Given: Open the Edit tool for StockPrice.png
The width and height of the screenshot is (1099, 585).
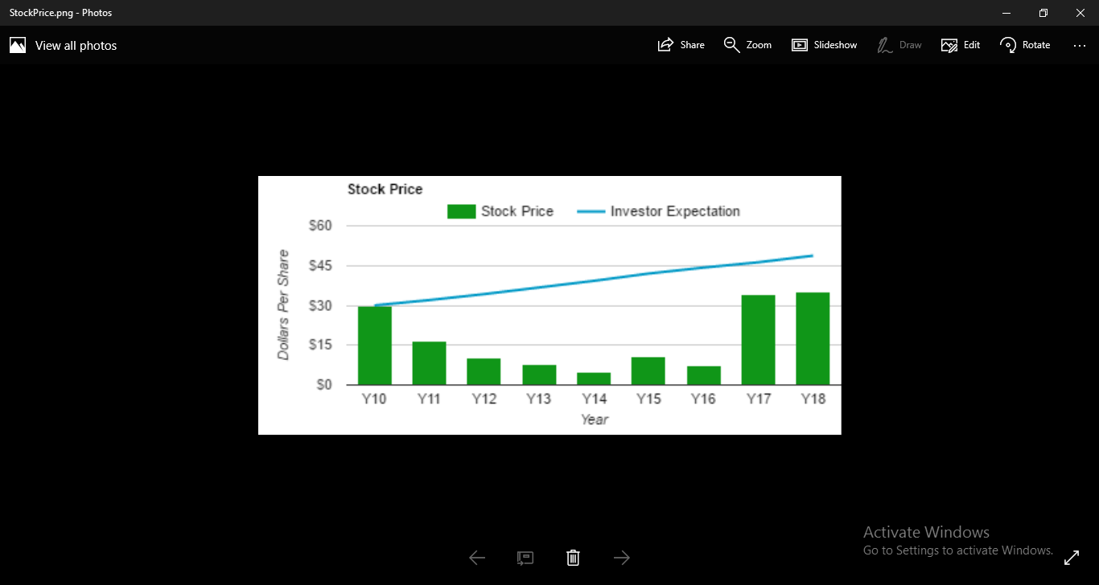Looking at the screenshot, I should (960, 44).
